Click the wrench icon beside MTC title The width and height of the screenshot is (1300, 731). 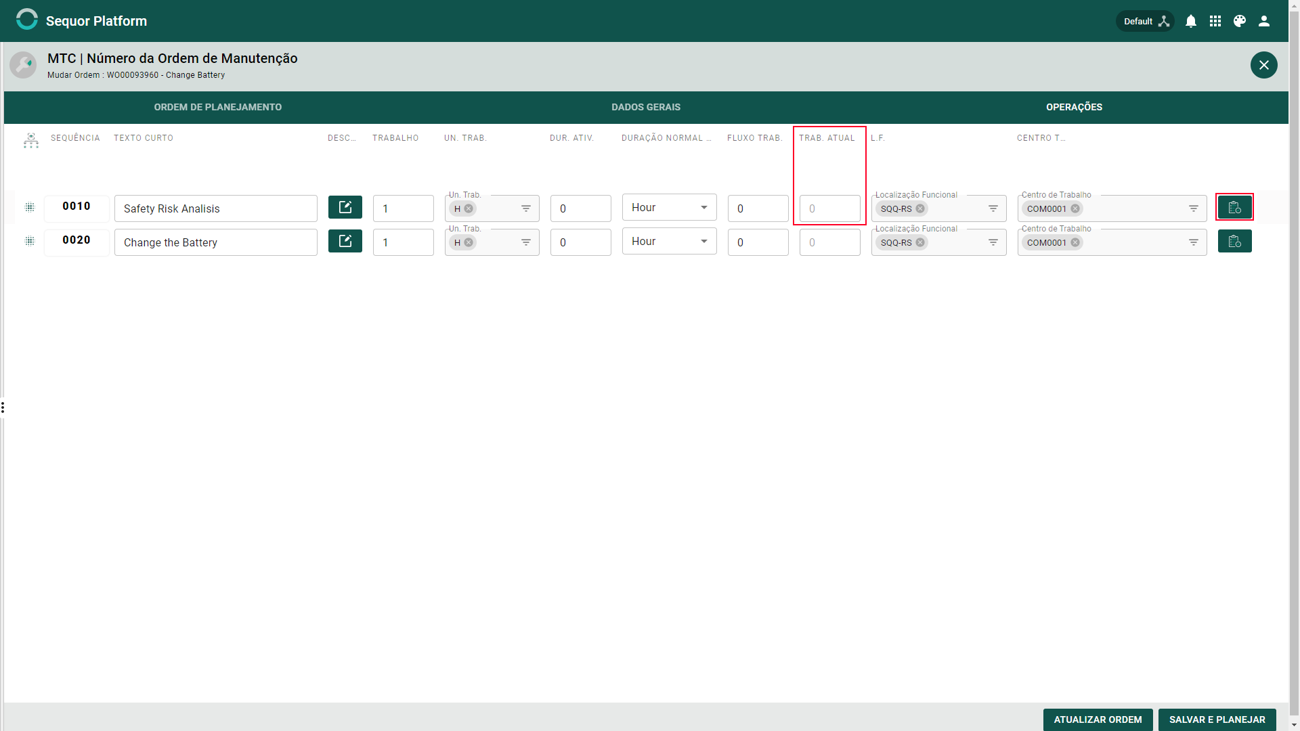[23, 65]
